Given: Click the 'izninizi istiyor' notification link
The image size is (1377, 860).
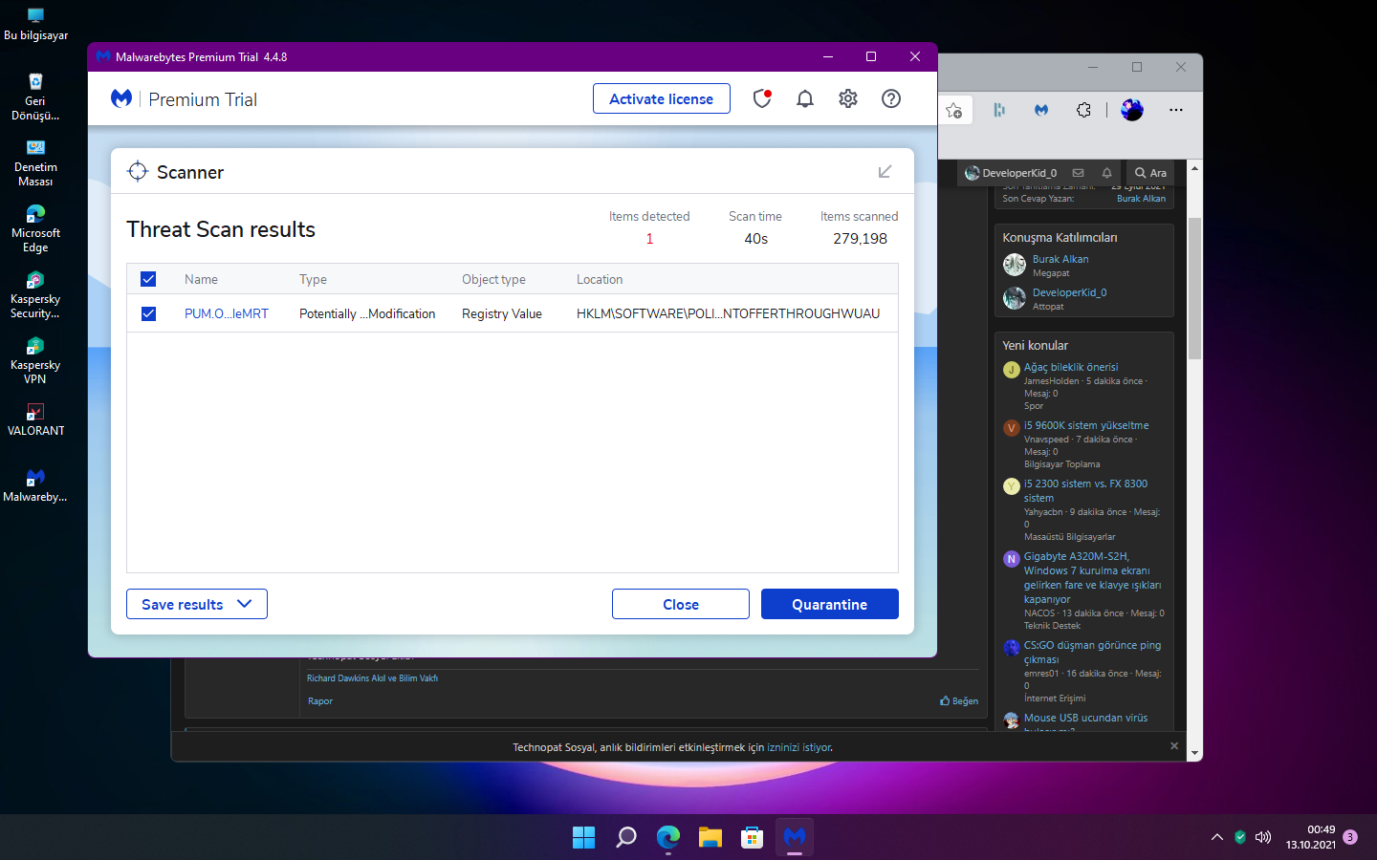Looking at the screenshot, I should click(799, 747).
